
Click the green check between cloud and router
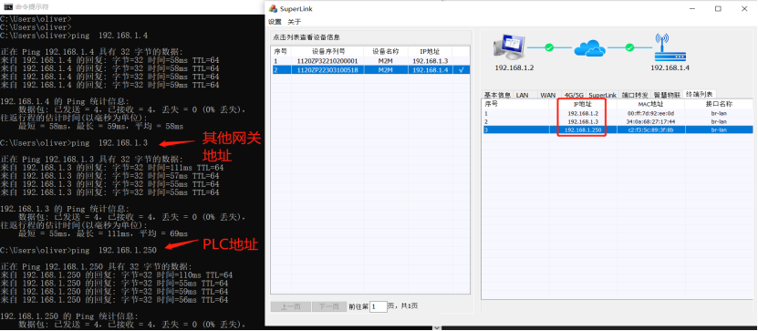click(x=629, y=47)
